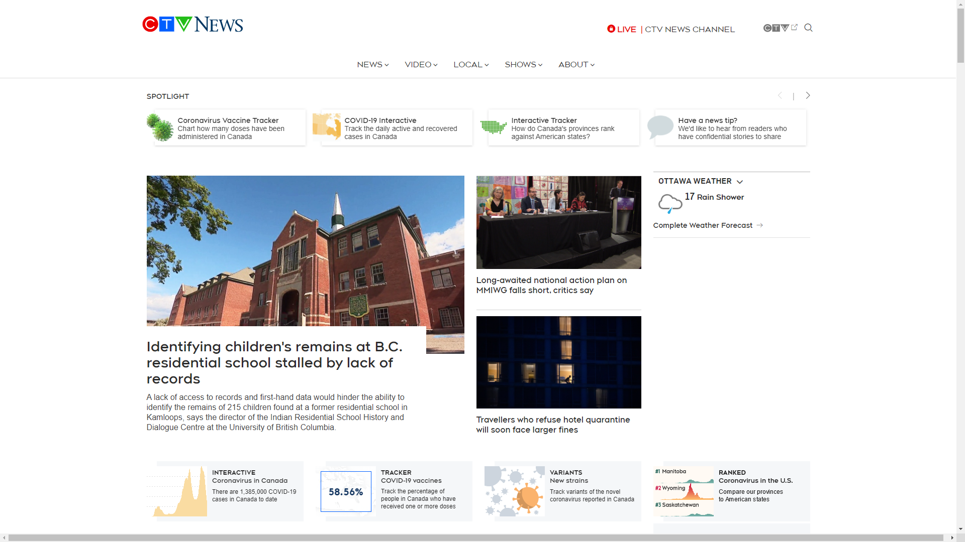Open the residential school lead story image

click(x=305, y=251)
